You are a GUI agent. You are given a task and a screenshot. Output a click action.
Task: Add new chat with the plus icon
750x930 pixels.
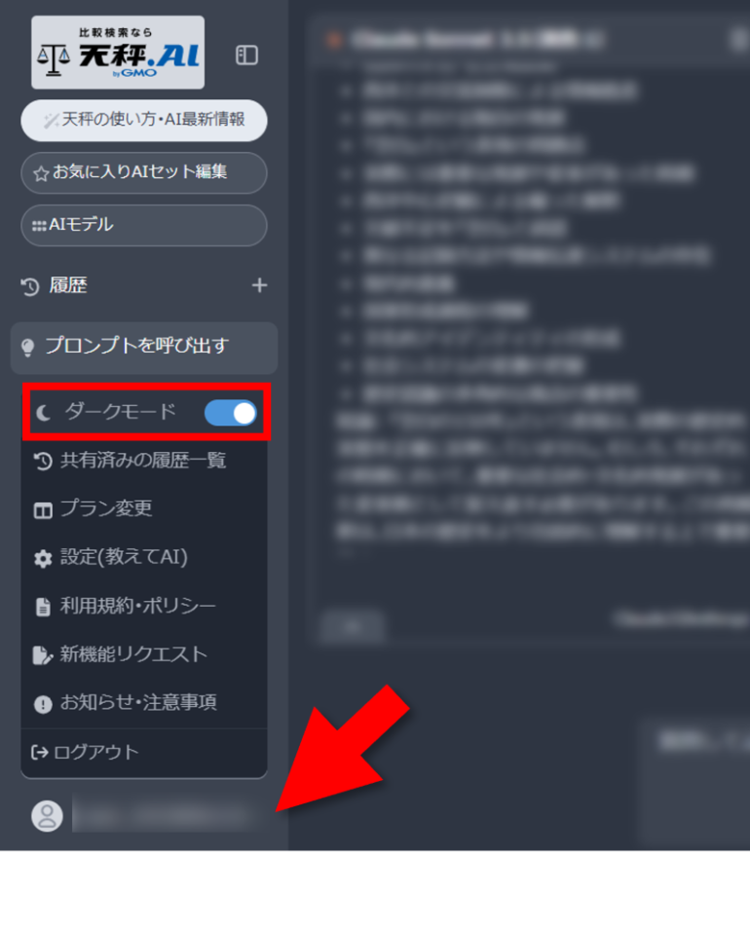point(259,285)
